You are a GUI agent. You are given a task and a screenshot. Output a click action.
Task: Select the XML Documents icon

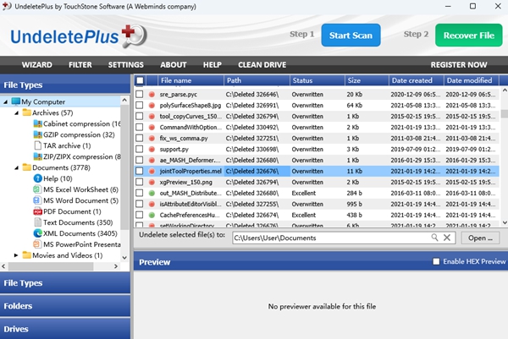36,232
